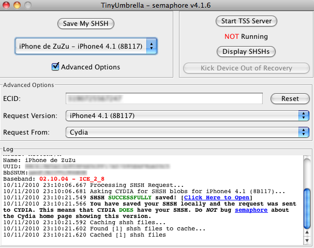Minimize window with the yellow button

tap(17, 5)
